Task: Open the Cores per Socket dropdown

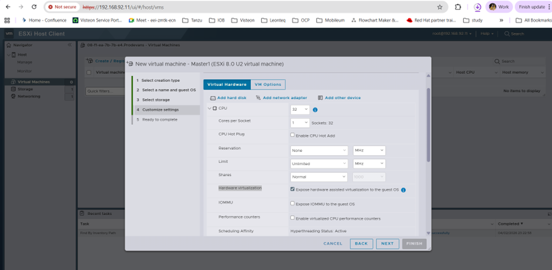Action: tap(300, 123)
